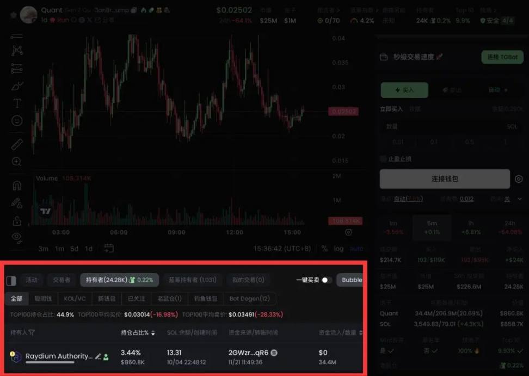This screenshot has width=529, height=376.
Task: Open the Bubble map button
Action: (350, 280)
